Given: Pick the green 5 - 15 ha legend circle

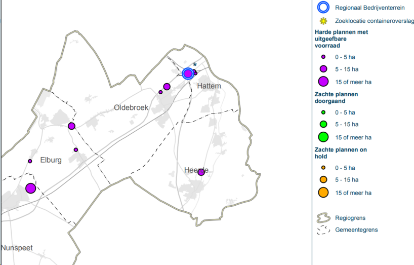Looking at the screenshot, I should pos(323,124).
